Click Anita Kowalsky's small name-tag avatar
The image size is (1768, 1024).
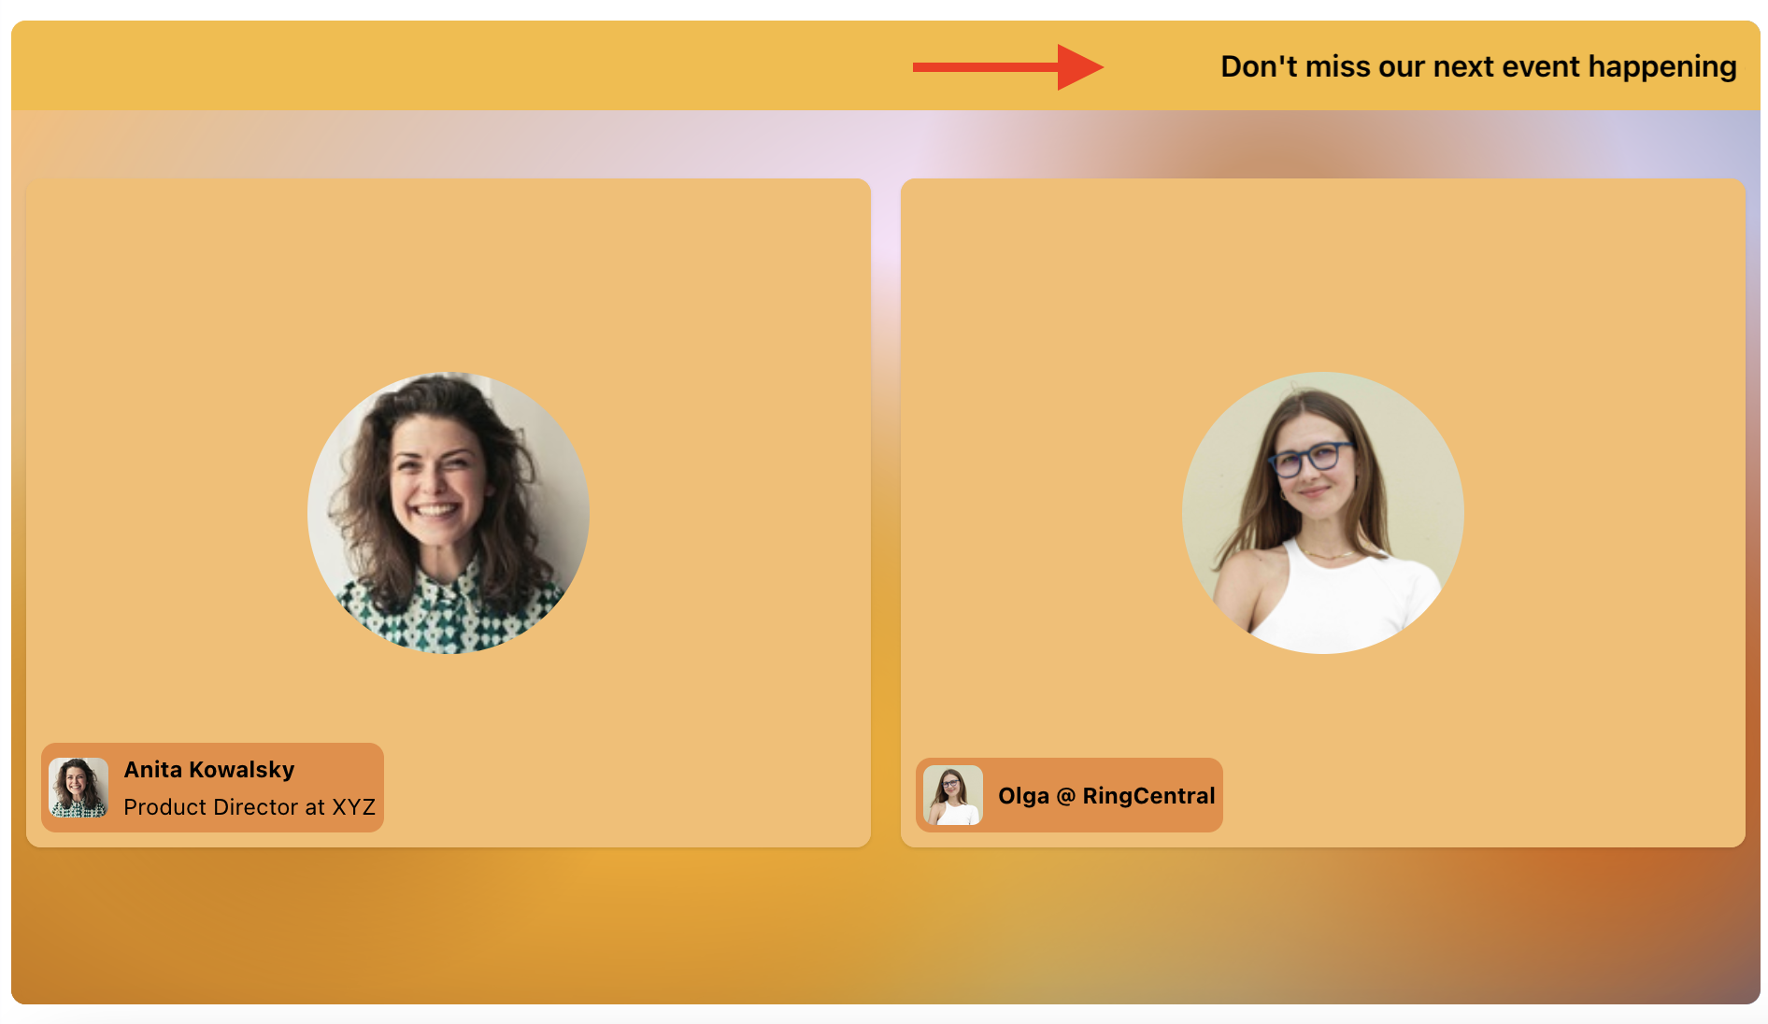[78, 788]
